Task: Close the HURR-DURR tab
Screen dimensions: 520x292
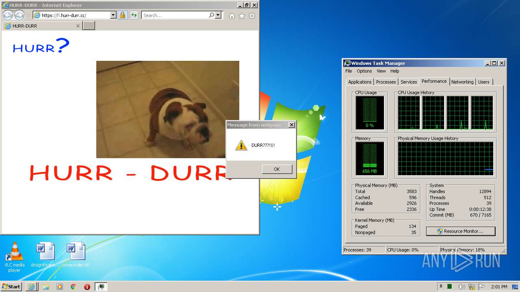Action: pyautogui.click(x=78, y=26)
